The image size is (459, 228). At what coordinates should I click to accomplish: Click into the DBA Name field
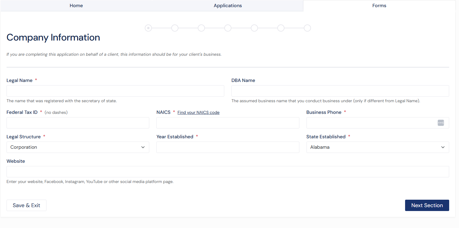click(340, 91)
